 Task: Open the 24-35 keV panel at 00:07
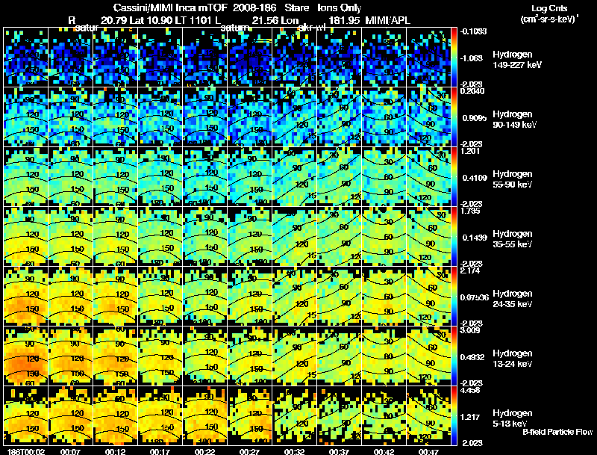71,297
